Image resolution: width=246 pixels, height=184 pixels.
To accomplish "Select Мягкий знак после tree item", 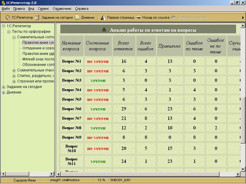I will (38, 59).
